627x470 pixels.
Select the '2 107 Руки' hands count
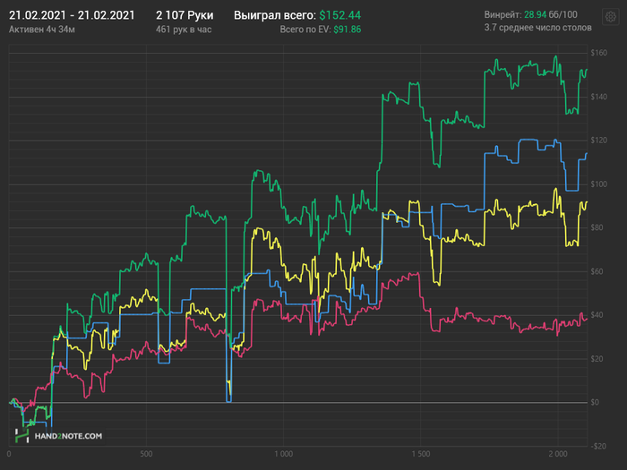pos(185,15)
